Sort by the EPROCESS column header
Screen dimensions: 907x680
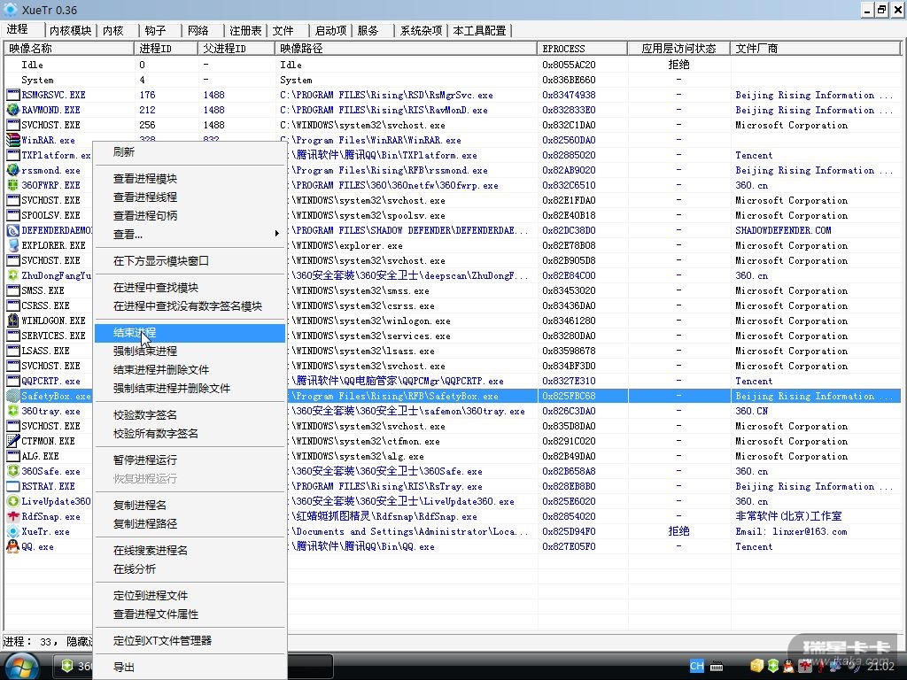[582, 49]
